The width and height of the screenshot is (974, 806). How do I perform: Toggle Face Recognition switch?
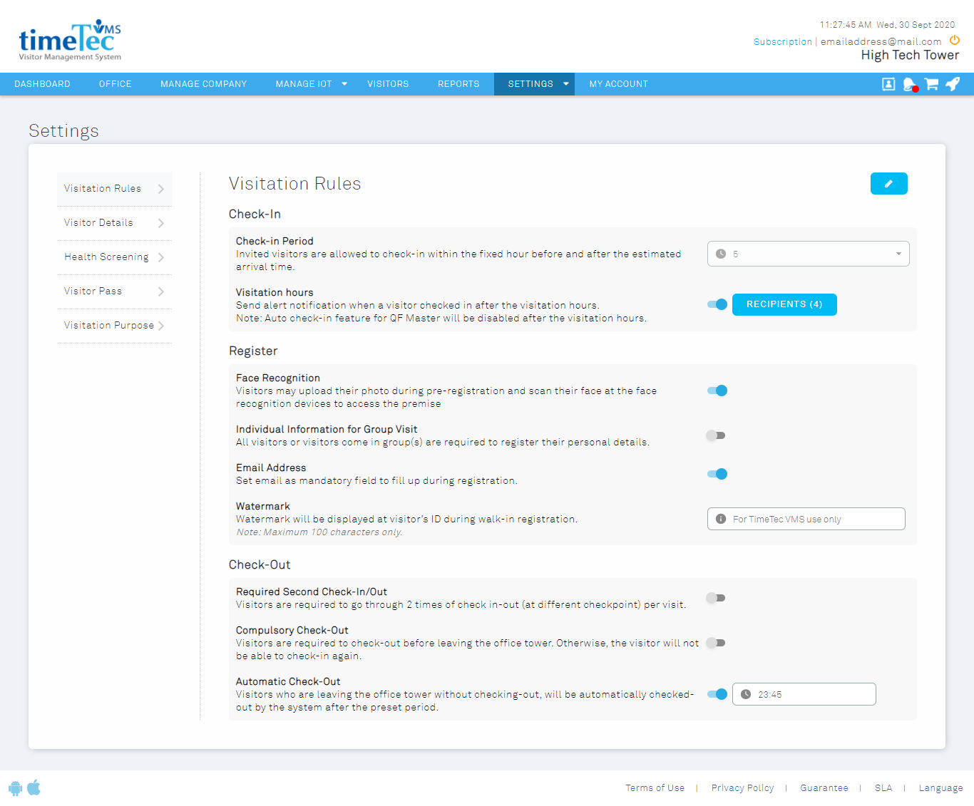(717, 391)
